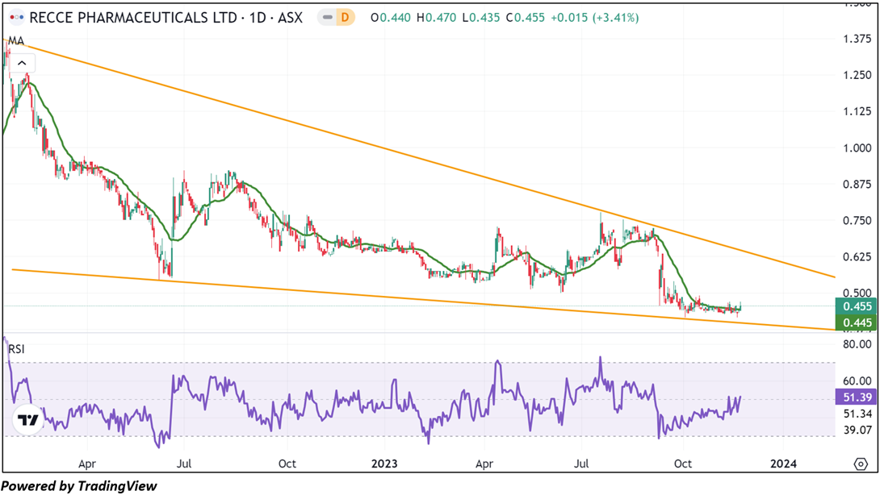Image resolution: width=880 pixels, height=495 pixels.
Task: Click the 0.625 price scale value
Action: tap(857, 257)
